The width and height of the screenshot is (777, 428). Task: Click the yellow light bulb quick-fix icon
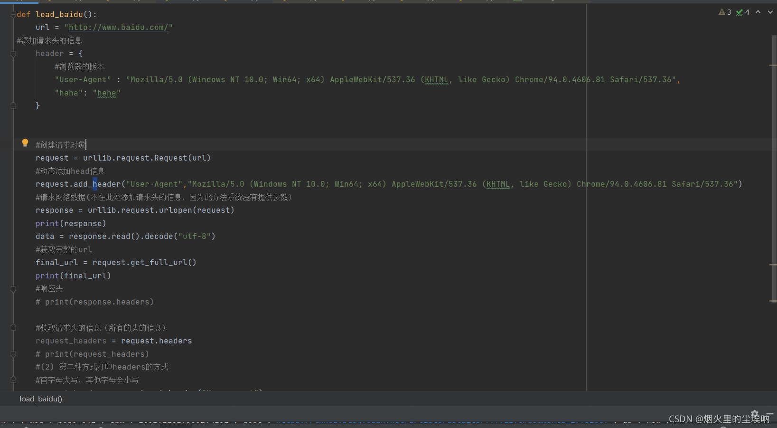click(25, 143)
